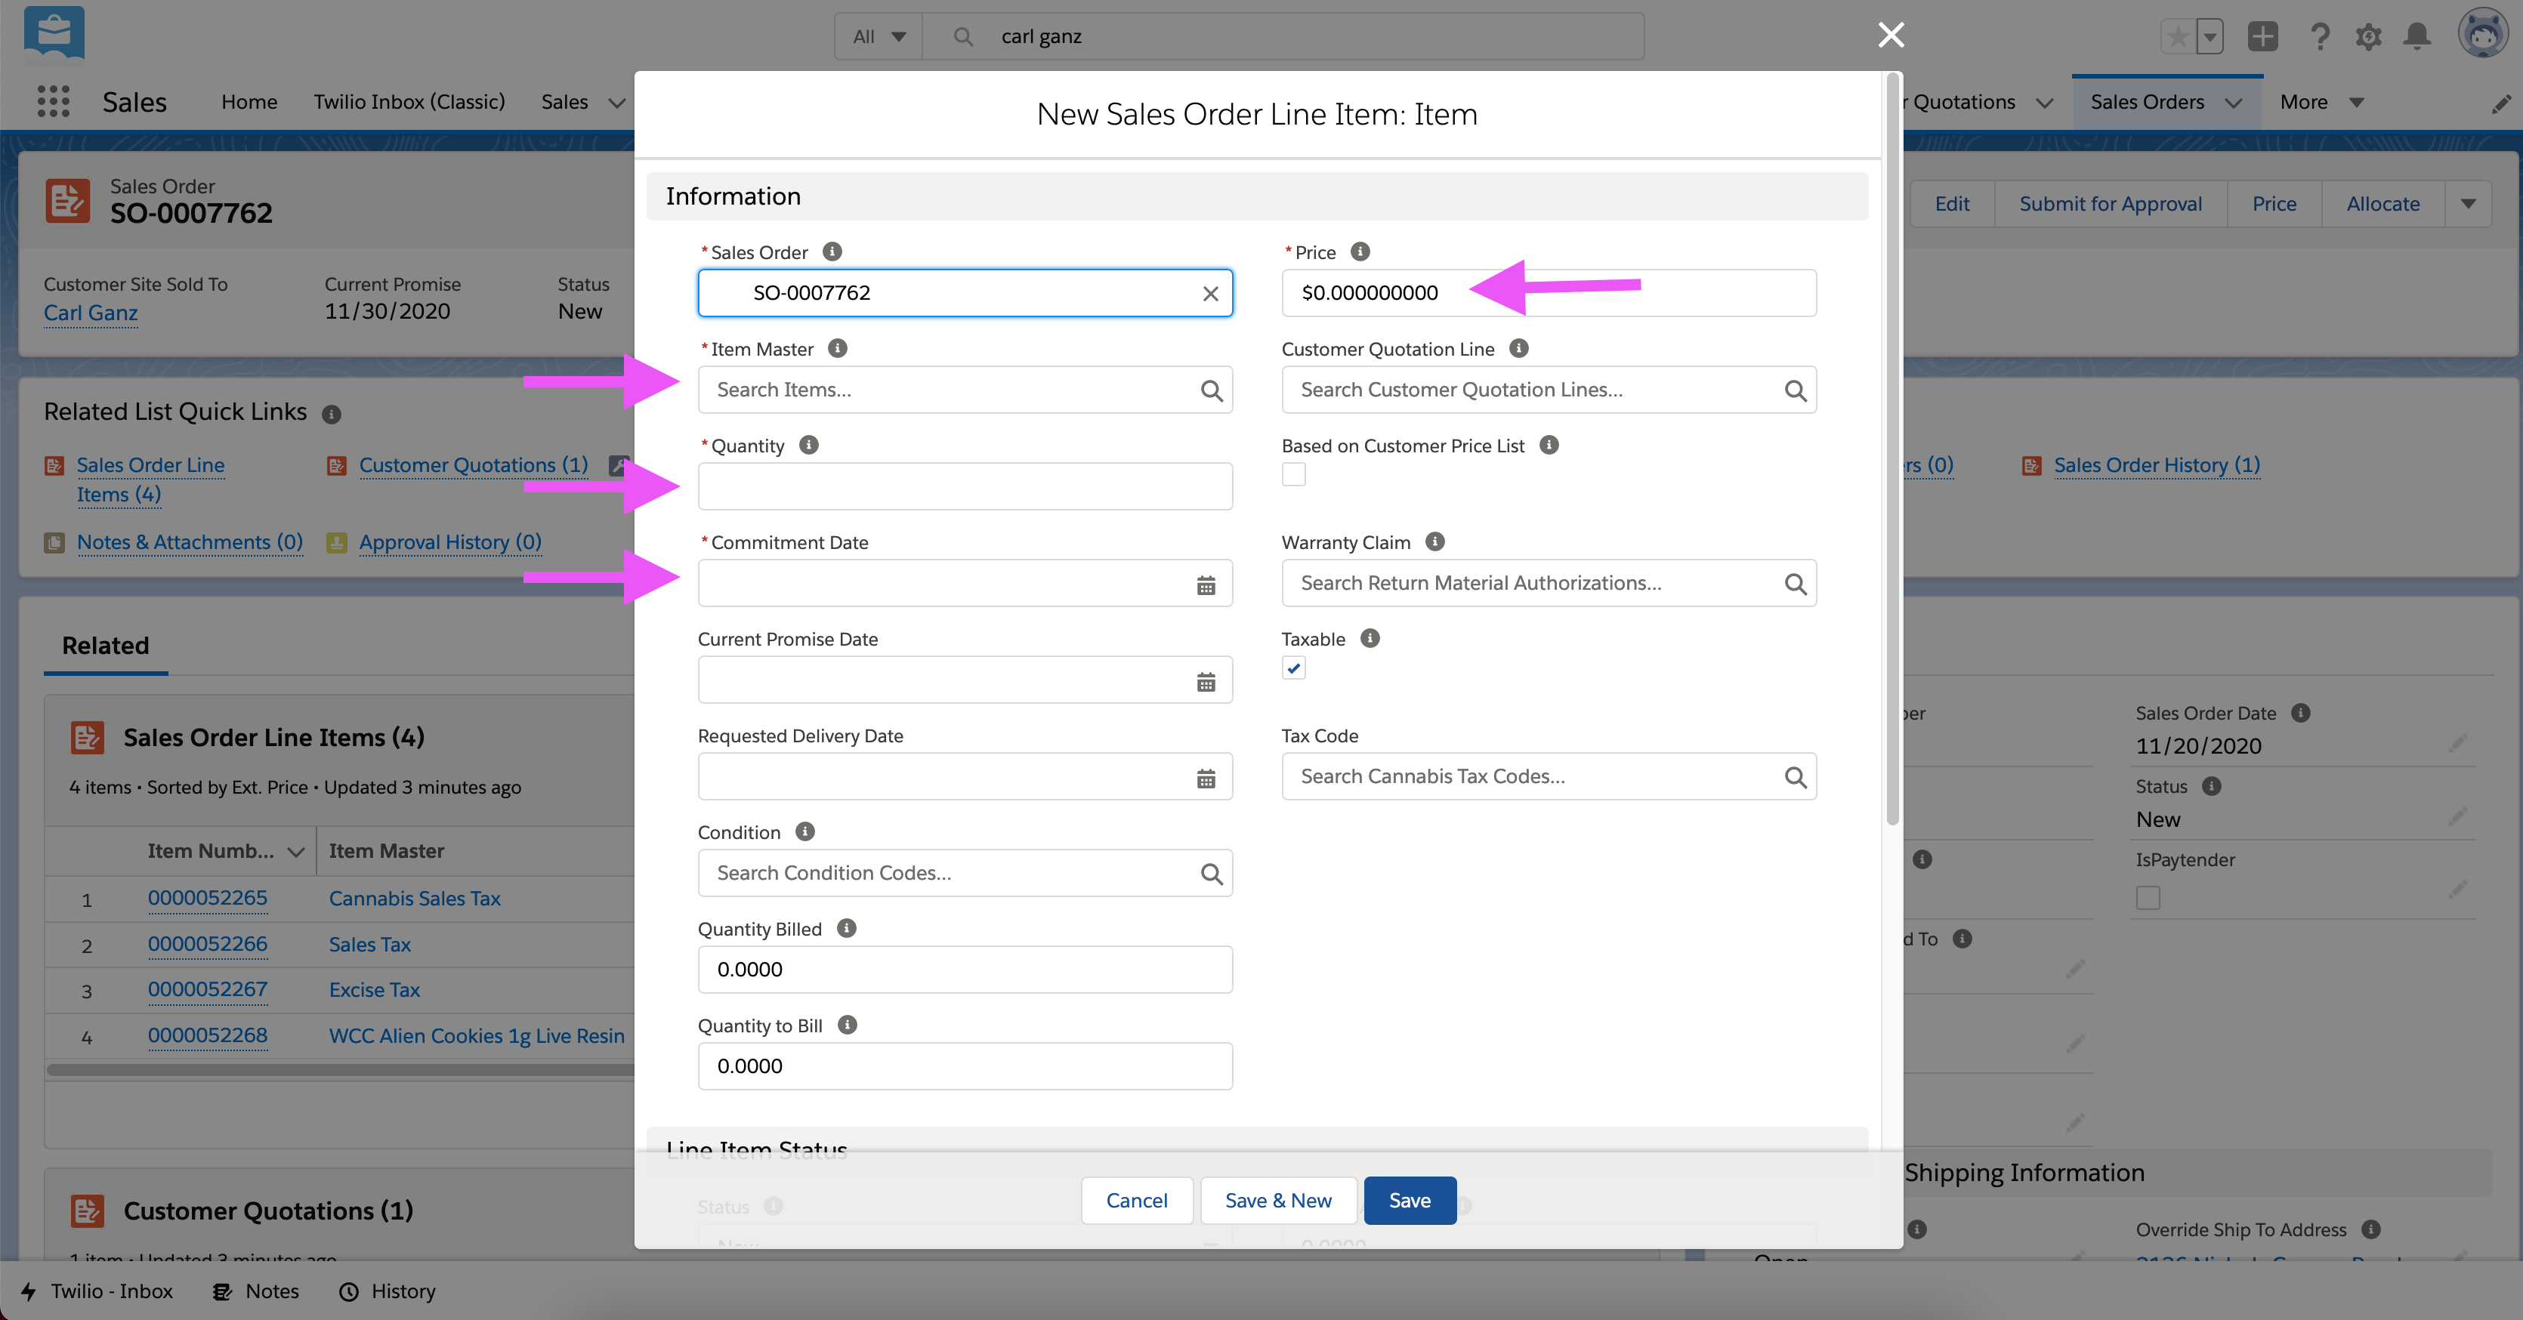Click the Allocate button

2383,204
